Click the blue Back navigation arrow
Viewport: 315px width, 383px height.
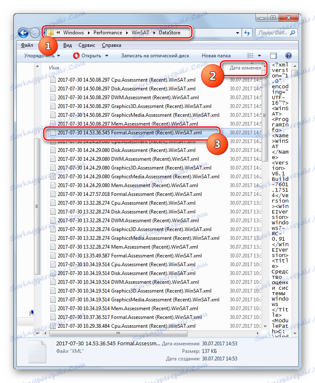pos(23,33)
